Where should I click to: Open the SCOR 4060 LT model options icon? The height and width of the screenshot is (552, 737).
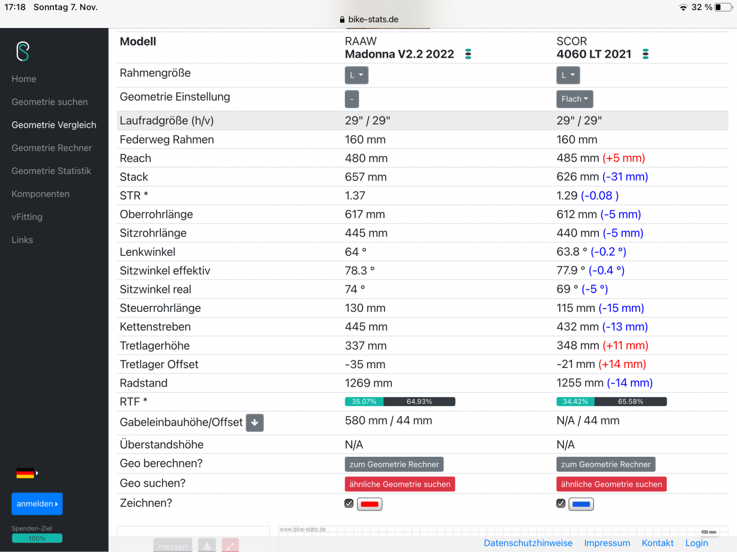pos(645,54)
